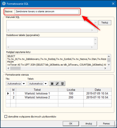This screenshot has height=128, width=117.
Task: Click right arrow of Warunek SQL horizontal scrollbar
Action: click(x=92, y=30)
